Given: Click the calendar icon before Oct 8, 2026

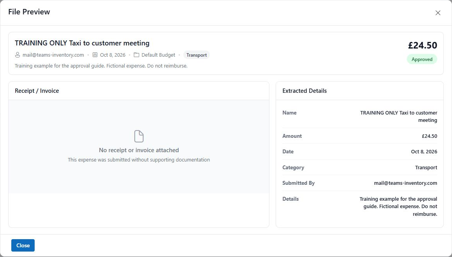Looking at the screenshot, I should pyautogui.click(x=95, y=55).
